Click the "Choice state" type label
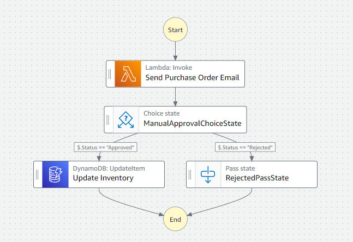 click(161, 113)
